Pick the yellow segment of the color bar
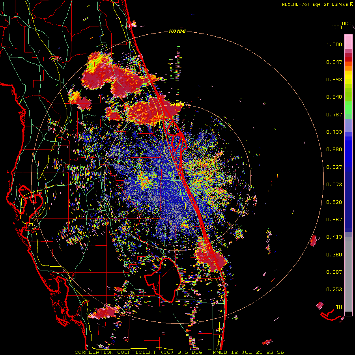The height and width of the screenshot is (355, 355). [348, 77]
